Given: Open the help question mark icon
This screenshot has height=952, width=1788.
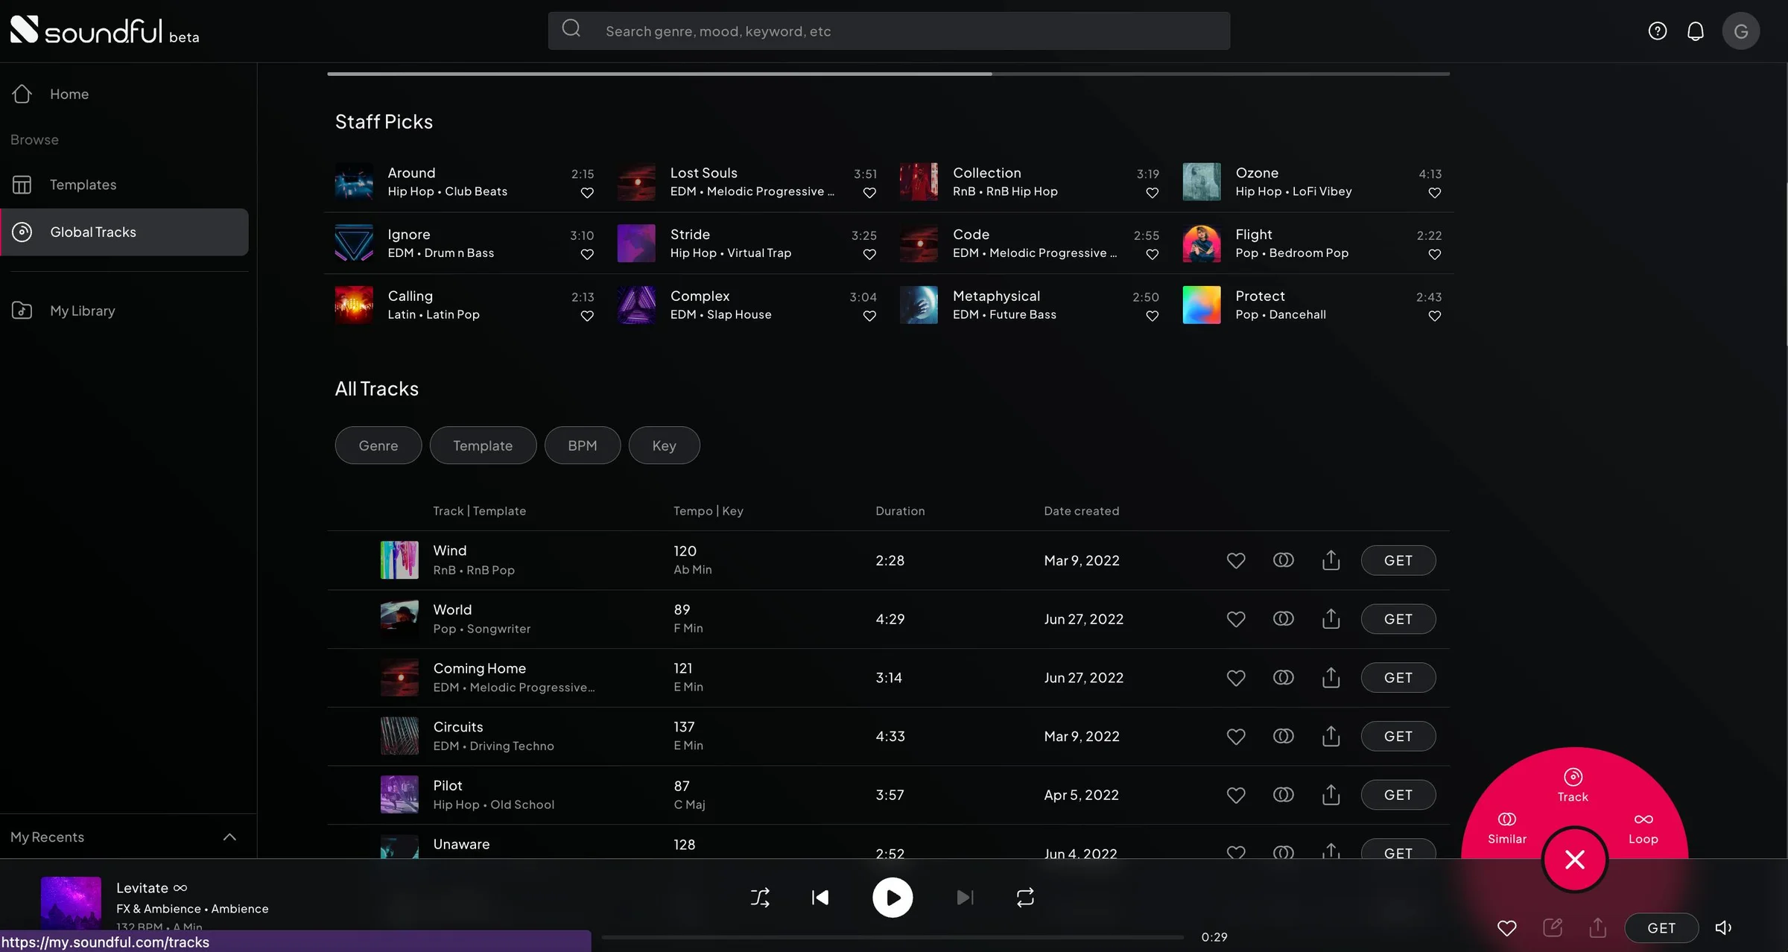Looking at the screenshot, I should [1657, 31].
